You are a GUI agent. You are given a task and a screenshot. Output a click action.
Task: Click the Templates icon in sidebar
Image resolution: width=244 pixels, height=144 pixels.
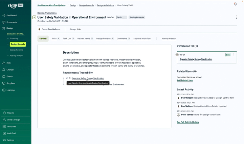coord(4,126)
